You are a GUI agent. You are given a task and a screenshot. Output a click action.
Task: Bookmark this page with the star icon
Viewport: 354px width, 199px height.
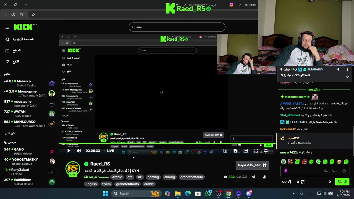click(x=33, y=14)
